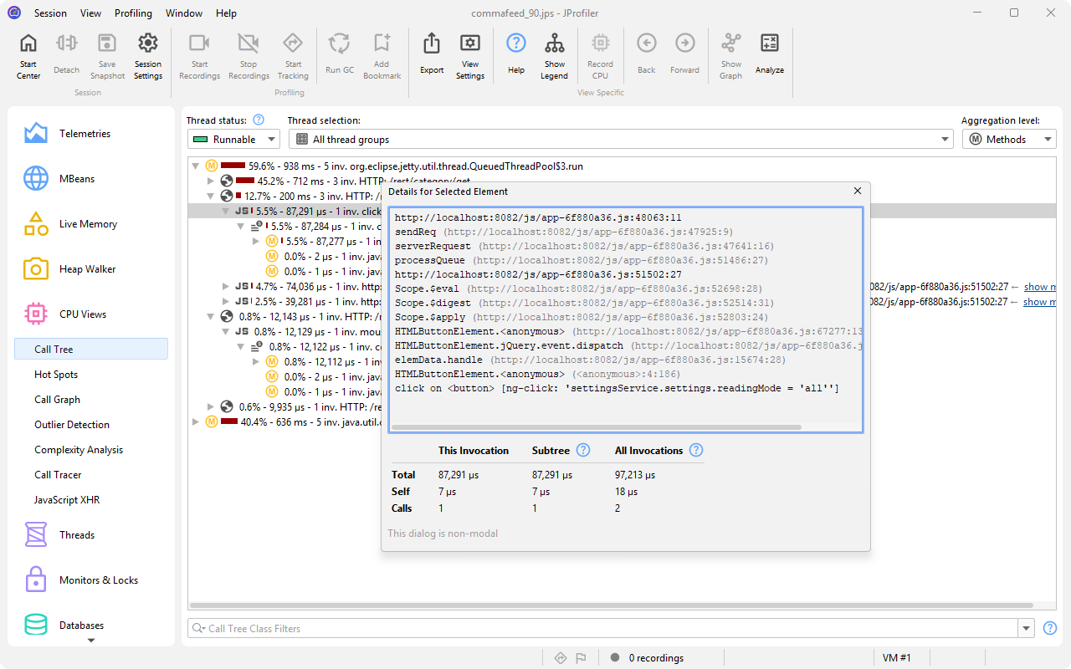This screenshot has height=669, width=1071.
Task: Click help icon beside All Invocations
Action: pyautogui.click(x=695, y=450)
